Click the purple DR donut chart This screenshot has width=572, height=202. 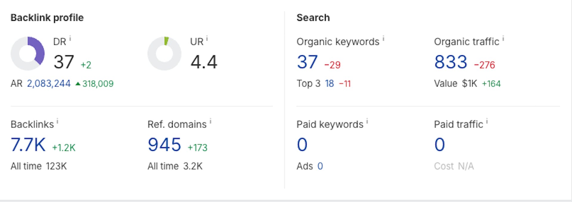(28, 53)
